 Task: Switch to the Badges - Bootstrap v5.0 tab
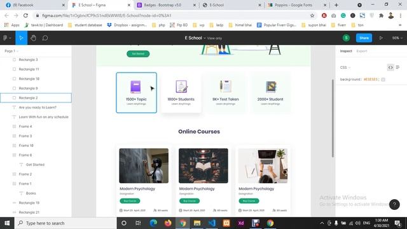(x=166, y=5)
